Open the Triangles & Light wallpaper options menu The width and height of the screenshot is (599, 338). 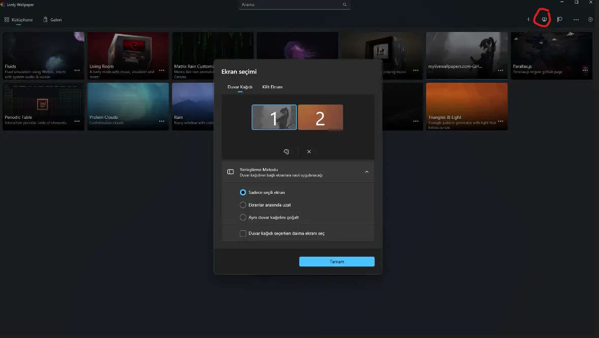pyautogui.click(x=500, y=121)
